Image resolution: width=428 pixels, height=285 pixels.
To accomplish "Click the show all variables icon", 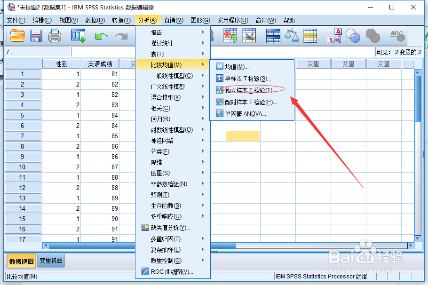I will (373, 36).
